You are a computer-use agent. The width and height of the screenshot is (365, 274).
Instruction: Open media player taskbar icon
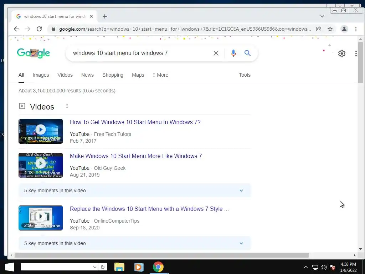coord(139,267)
